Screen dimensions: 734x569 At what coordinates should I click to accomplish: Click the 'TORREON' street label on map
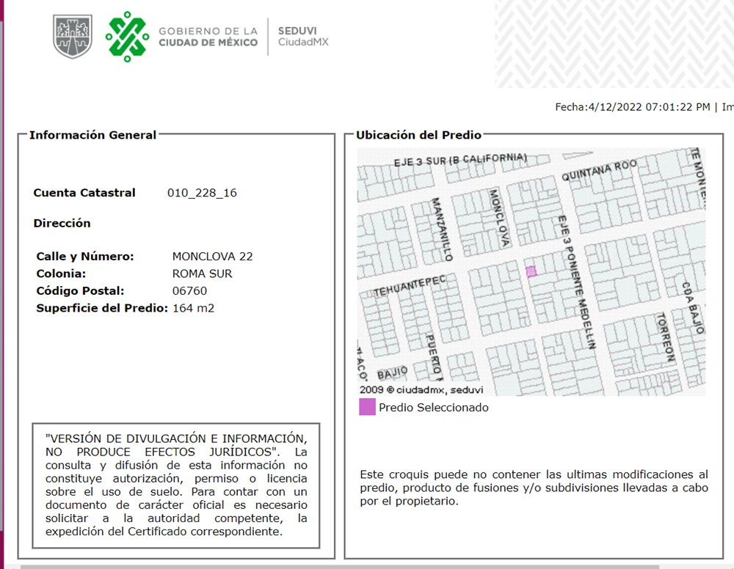tap(666, 337)
